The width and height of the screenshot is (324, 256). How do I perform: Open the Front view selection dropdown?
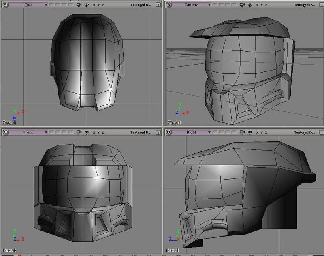[28, 132]
